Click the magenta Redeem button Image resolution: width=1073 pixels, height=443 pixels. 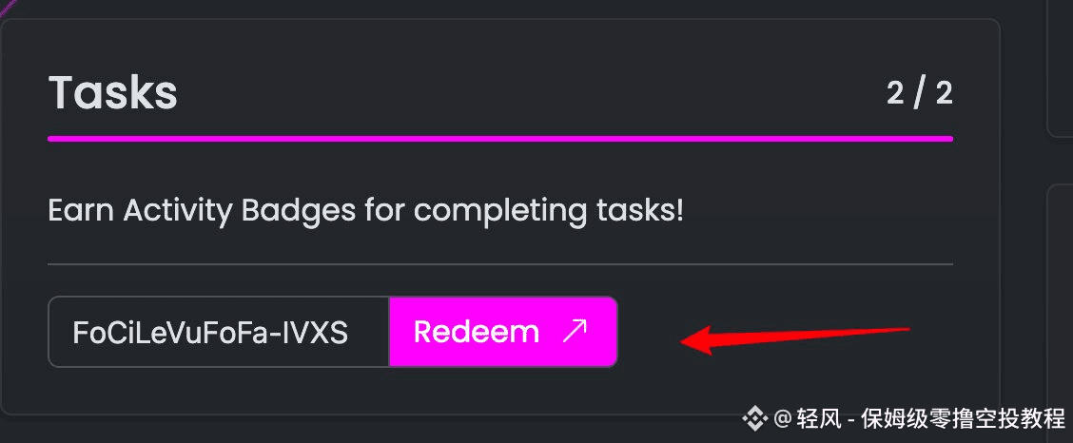tap(503, 332)
